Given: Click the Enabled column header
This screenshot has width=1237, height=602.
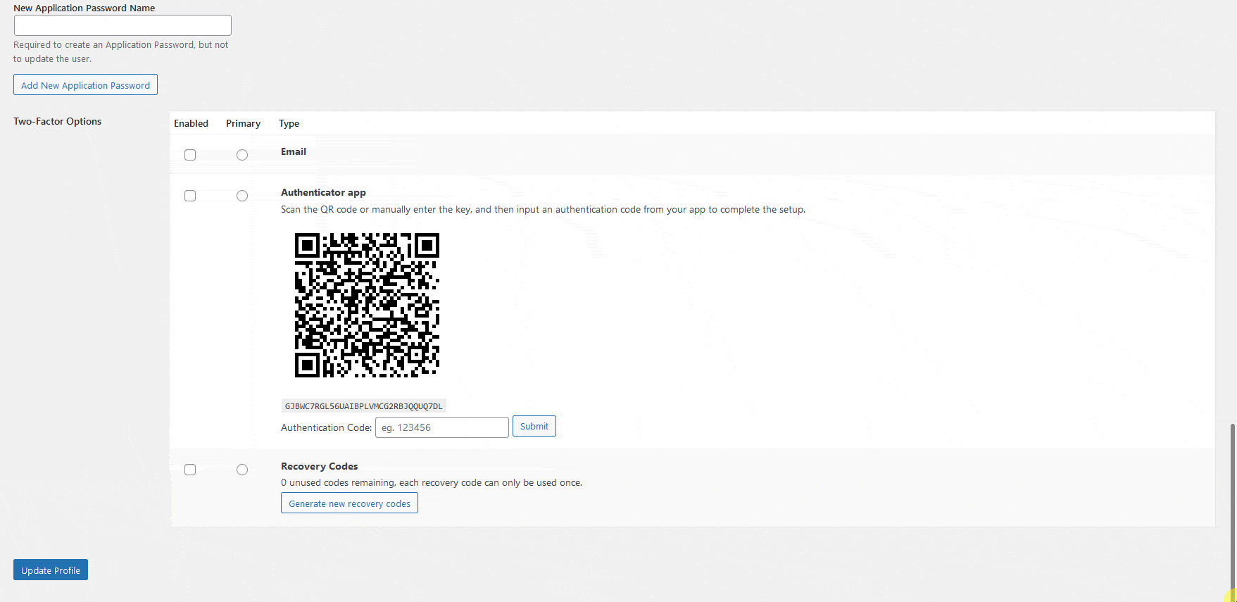Looking at the screenshot, I should pos(191,123).
